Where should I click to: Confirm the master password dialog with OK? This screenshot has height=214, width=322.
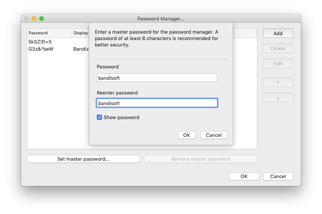187,135
